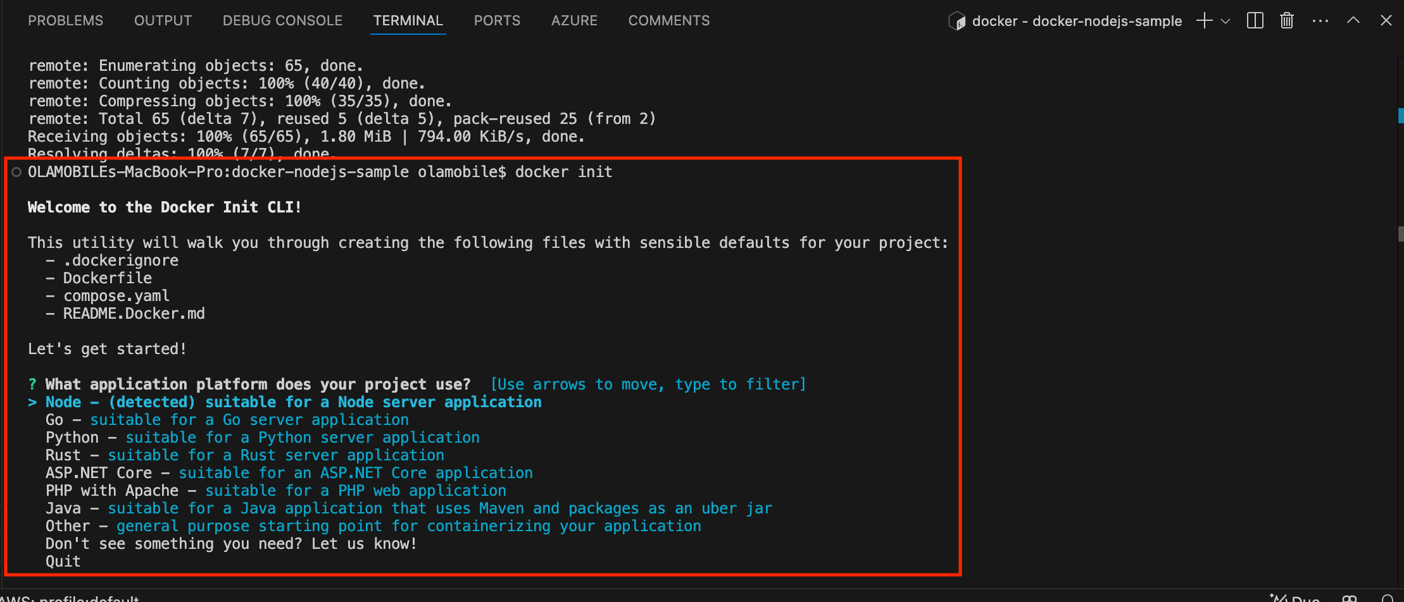
Task: Switch to the PROBLEMS tab
Action: click(x=65, y=21)
